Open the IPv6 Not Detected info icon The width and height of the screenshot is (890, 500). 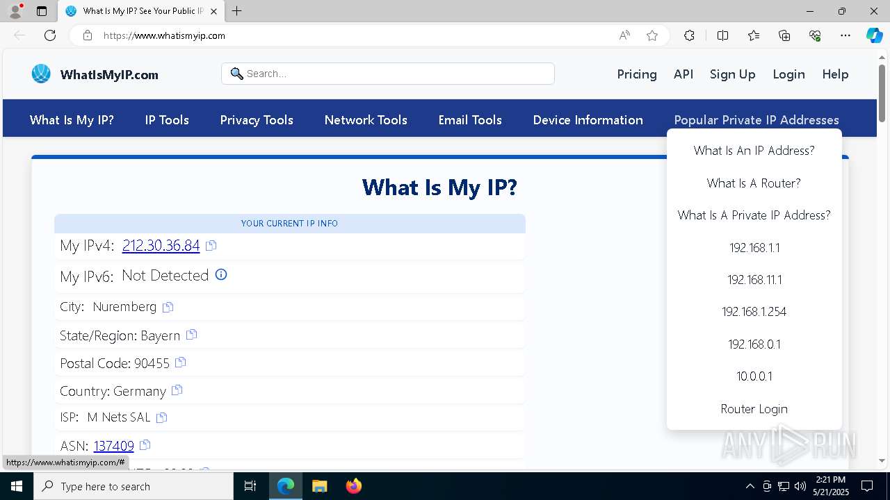click(x=221, y=274)
